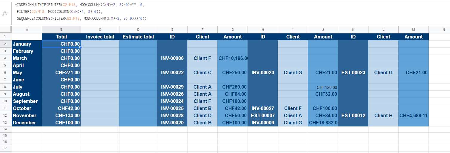Click cell INV-00028
Viewport: 450px width, 153px height.
point(172,115)
